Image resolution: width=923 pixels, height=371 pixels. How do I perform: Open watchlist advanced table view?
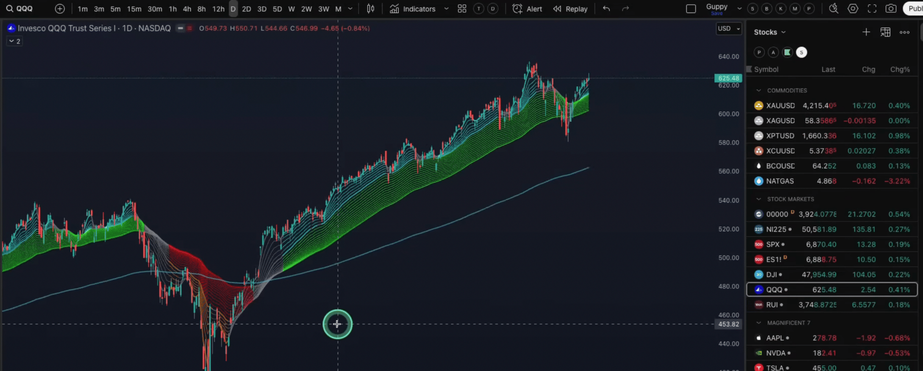(885, 32)
